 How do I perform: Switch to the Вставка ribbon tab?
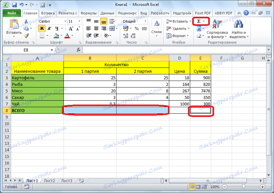point(48,13)
